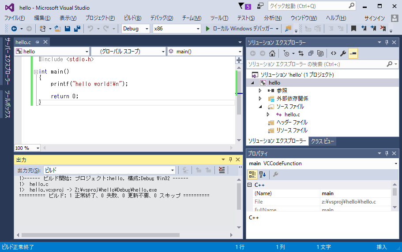The image size is (402, 252).
Task: Click the account avatar icon beside サインイン
Action: coord(394,18)
